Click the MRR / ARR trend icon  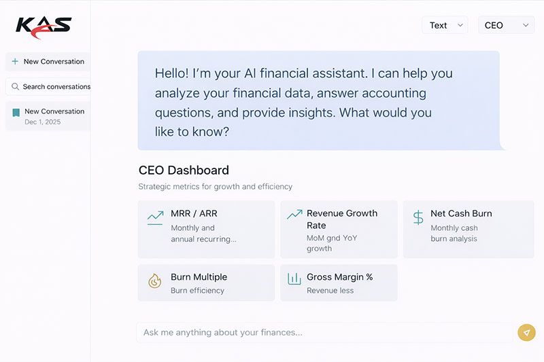(x=155, y=217)
